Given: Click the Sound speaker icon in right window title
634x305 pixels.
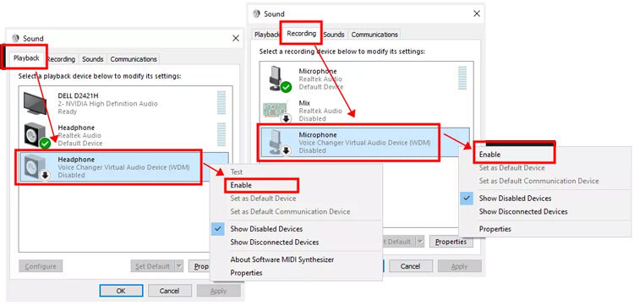Looking at the screenshot, I should [256, 14].
